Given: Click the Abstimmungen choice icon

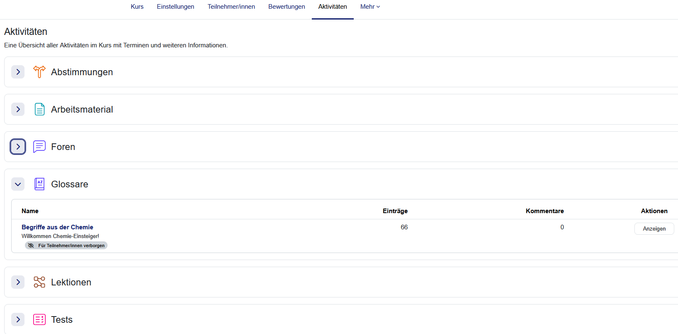Looking at the screenshot, I should [x=39, y=72].
